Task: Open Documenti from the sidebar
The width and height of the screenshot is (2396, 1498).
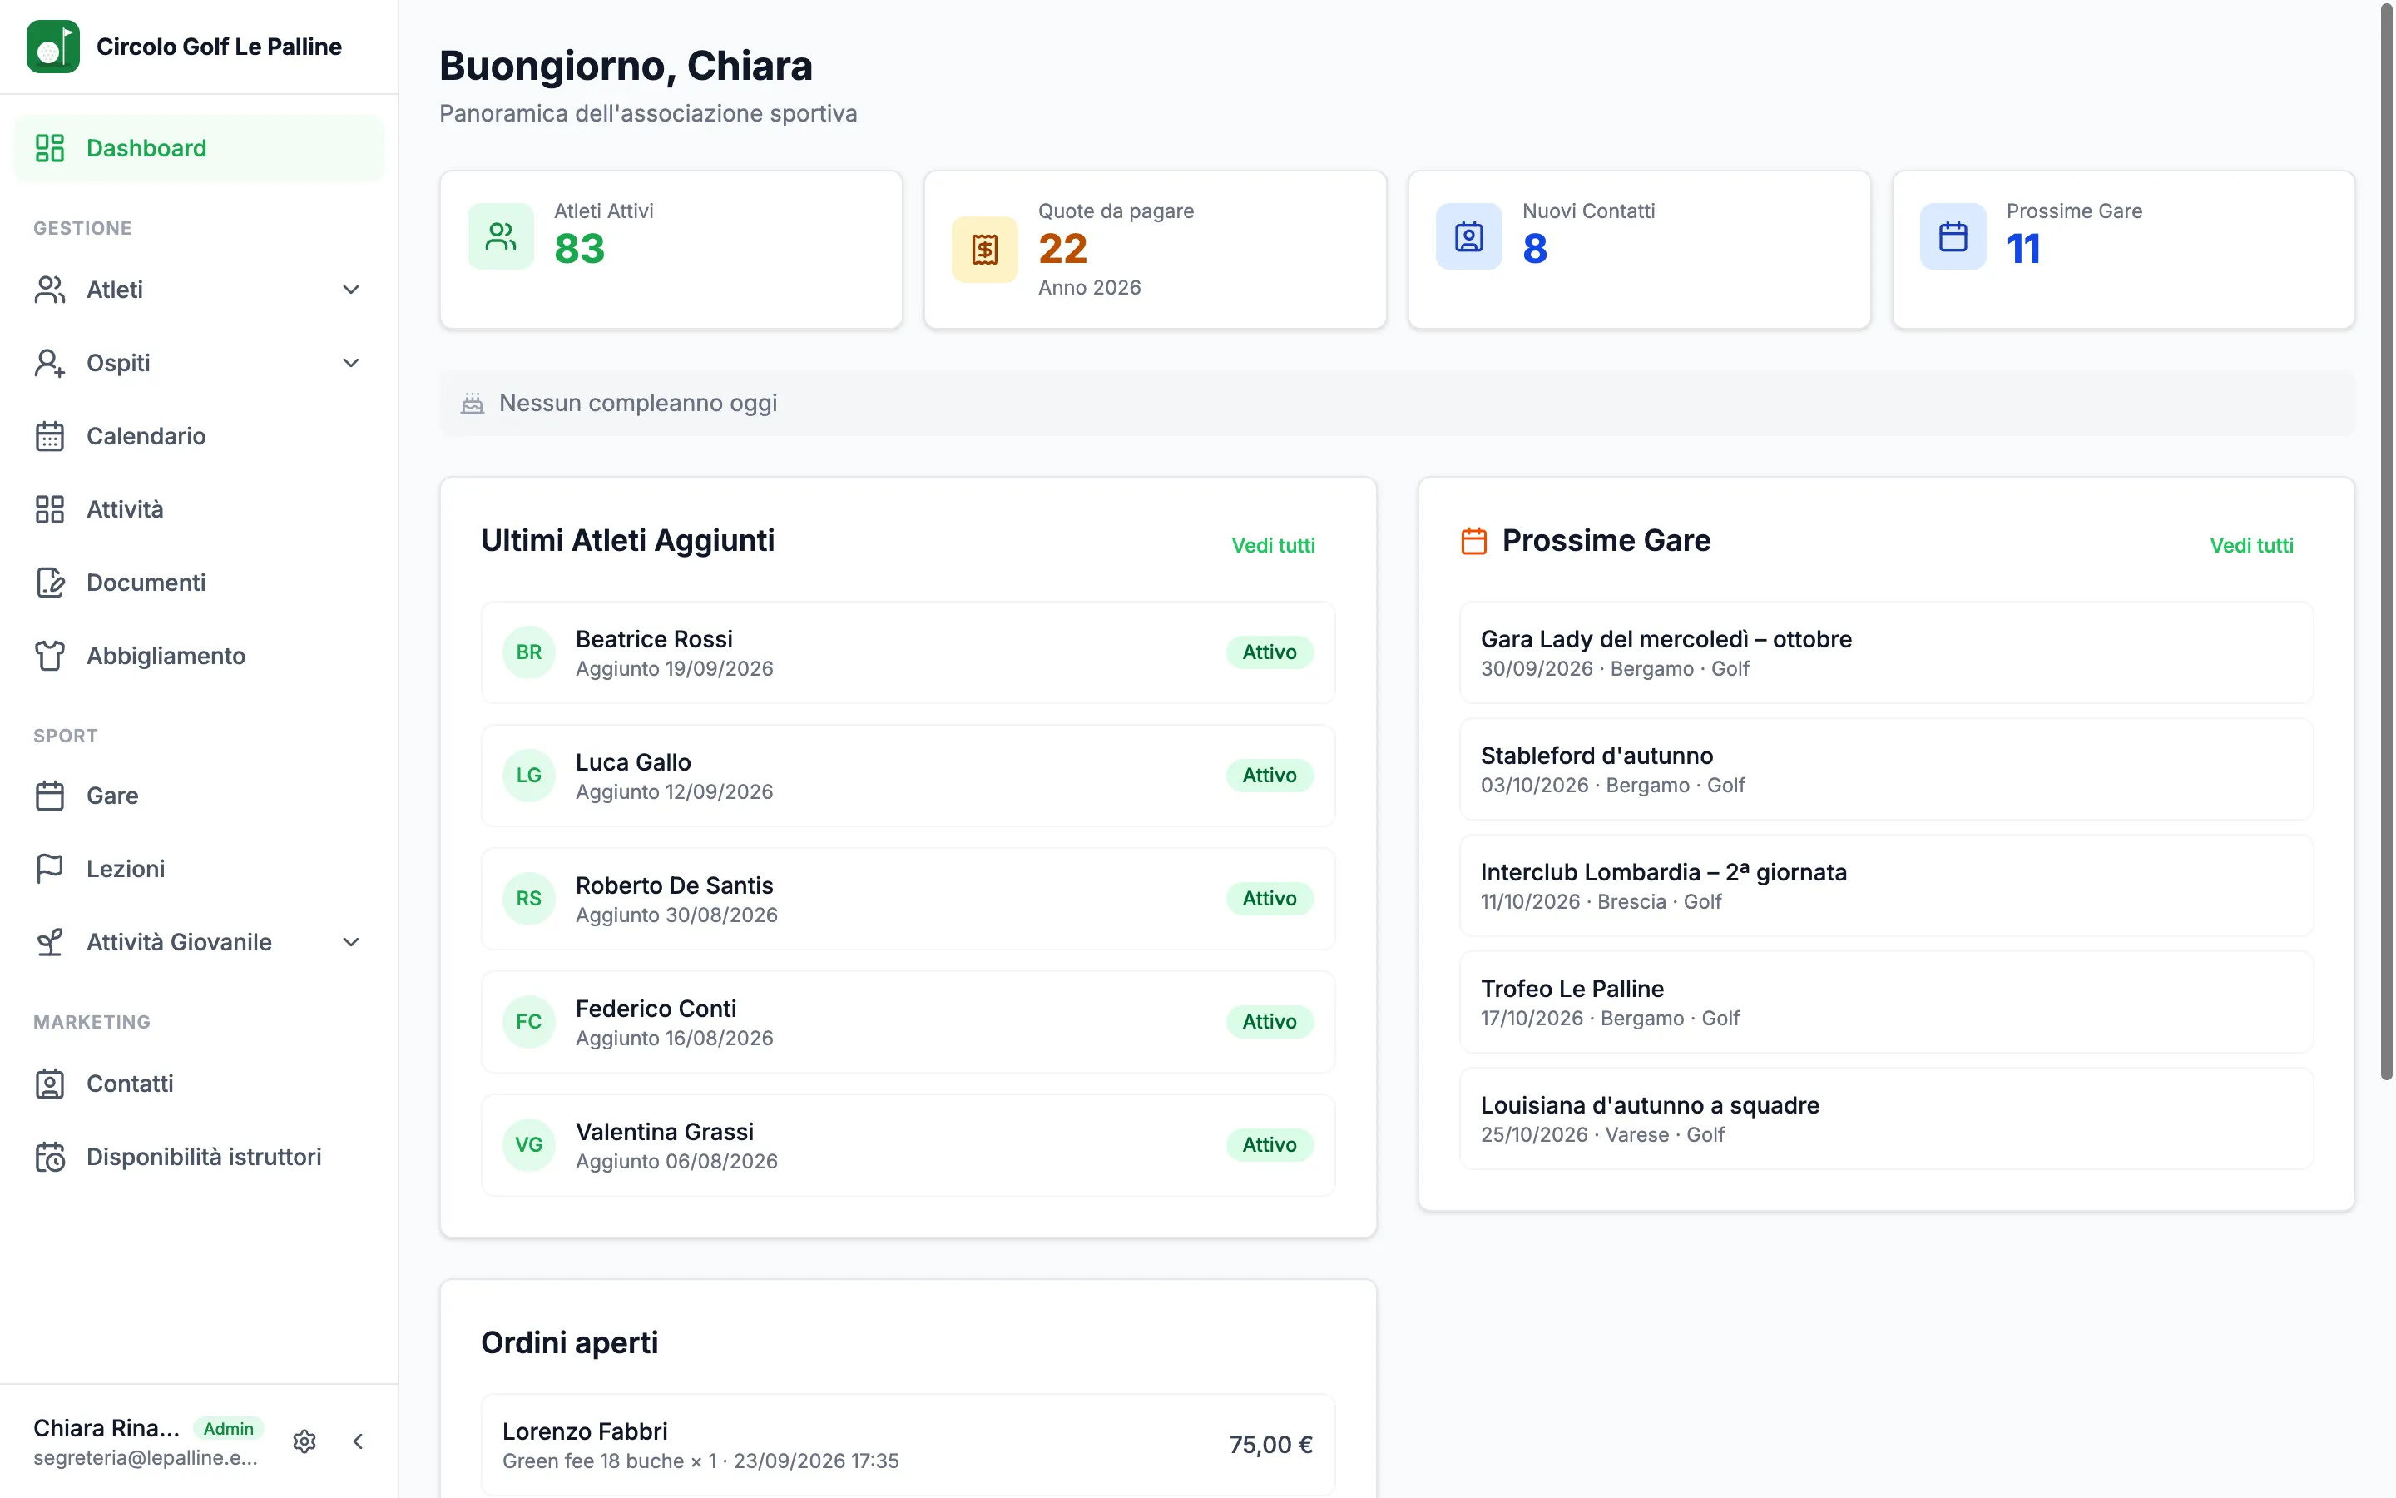Action: point(199,583)
